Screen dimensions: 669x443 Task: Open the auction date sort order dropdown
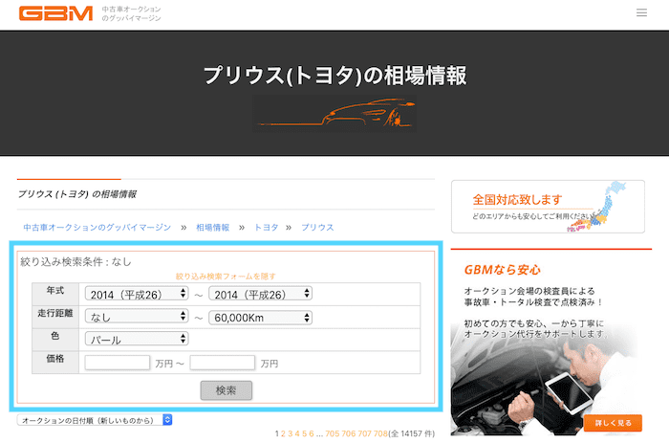pyautogui.click(x=95, y=420)
